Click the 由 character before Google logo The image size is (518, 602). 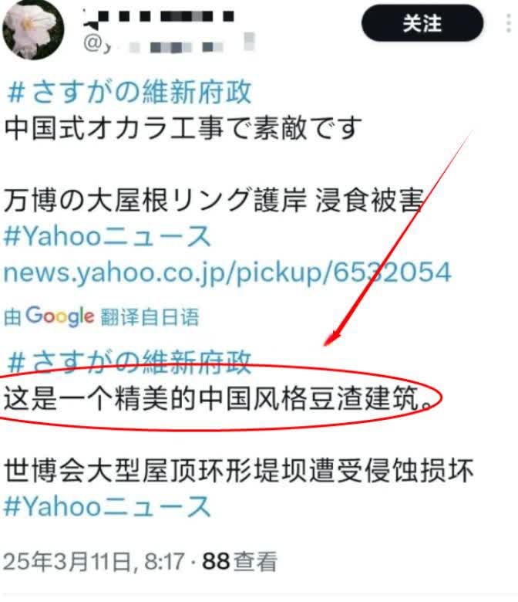click(12, 317)
